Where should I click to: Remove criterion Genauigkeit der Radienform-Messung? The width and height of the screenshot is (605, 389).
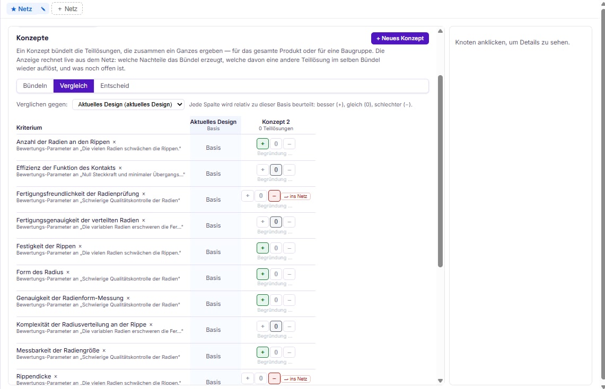128,298
